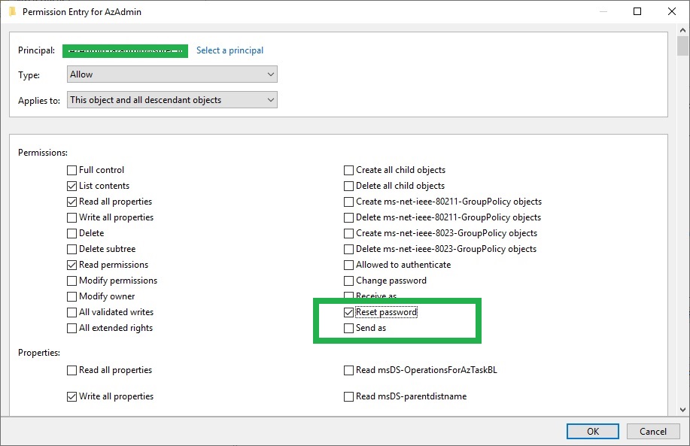The image size is (690, 446).
Task: Enable the Send as permission
Action: coord(348,327)
